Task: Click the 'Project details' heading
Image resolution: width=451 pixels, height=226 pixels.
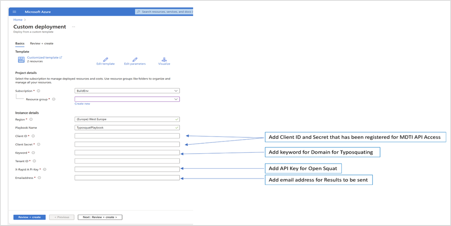Action: pos(26,73)
